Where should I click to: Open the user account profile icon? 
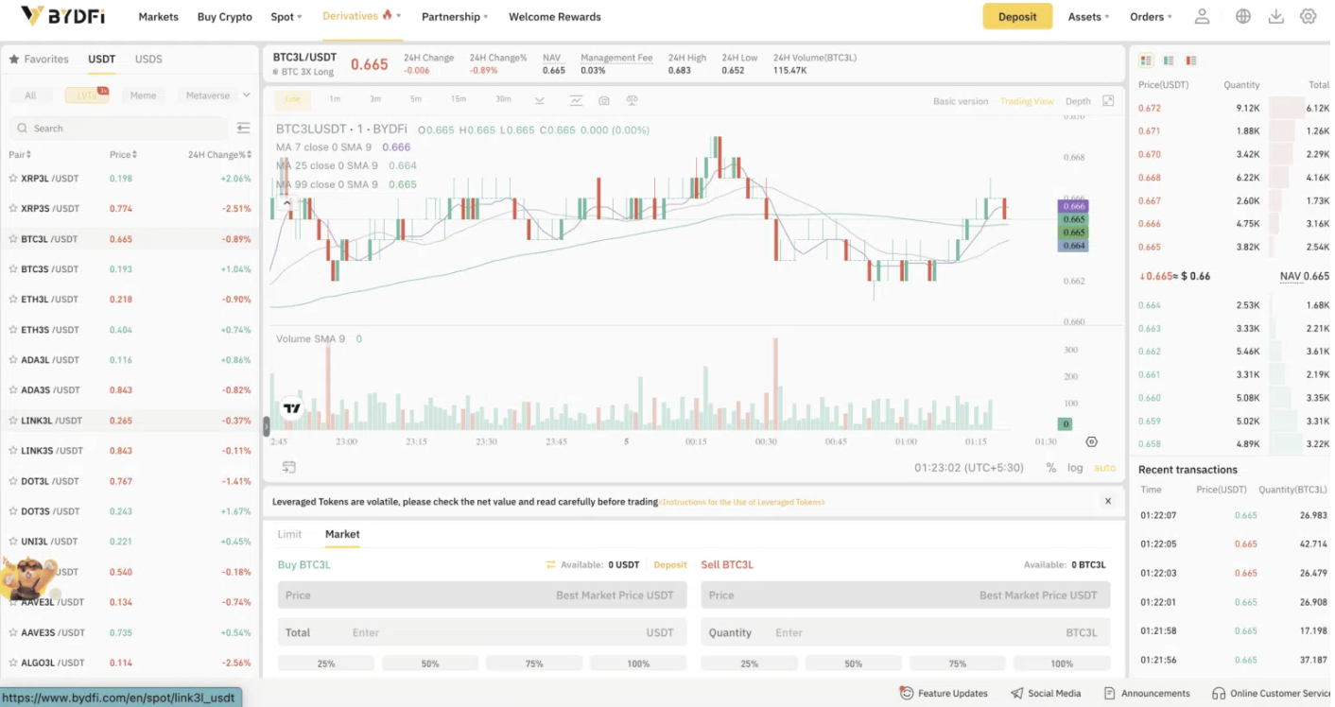pos(1202,16)
